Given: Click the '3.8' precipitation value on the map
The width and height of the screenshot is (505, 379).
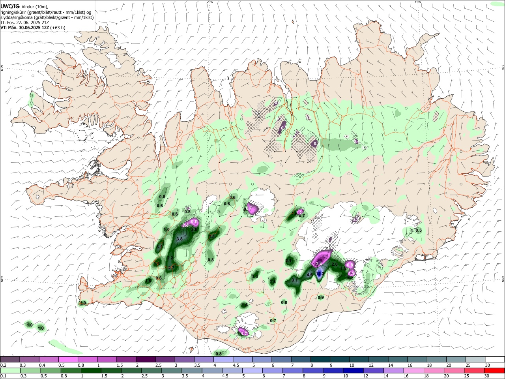Looking at the screenshot, I should click(x=180, y=239).
